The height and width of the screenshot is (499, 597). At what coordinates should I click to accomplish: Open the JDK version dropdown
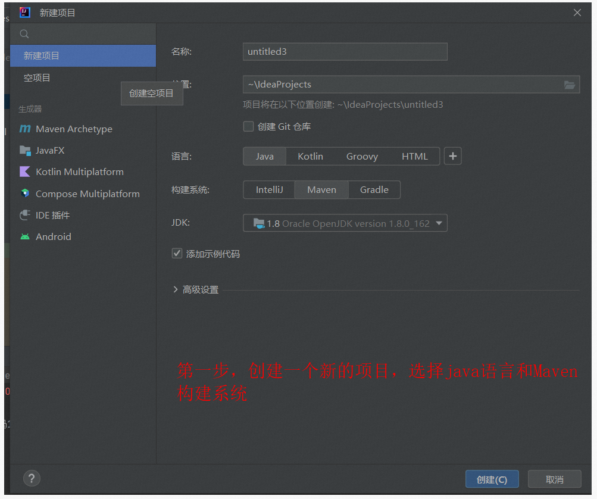pos(345,223)
